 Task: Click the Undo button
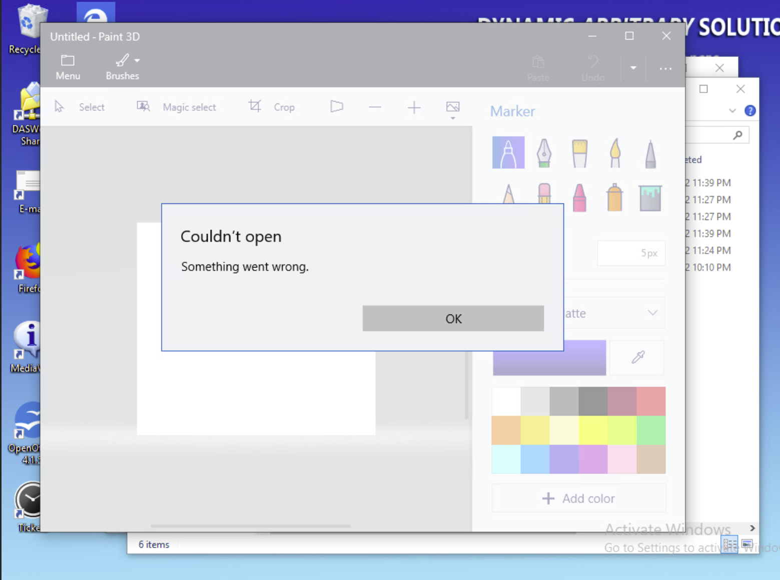point(593,68)
